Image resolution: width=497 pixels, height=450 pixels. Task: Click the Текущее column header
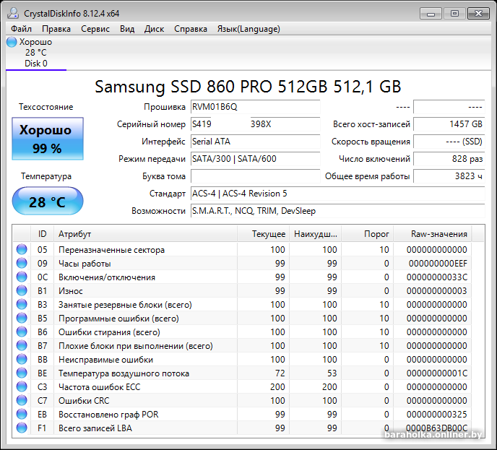264,234
